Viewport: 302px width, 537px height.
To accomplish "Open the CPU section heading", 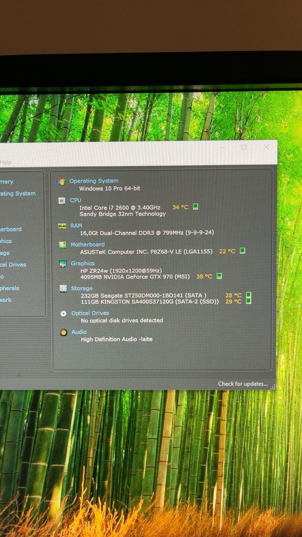I will 75,200.
